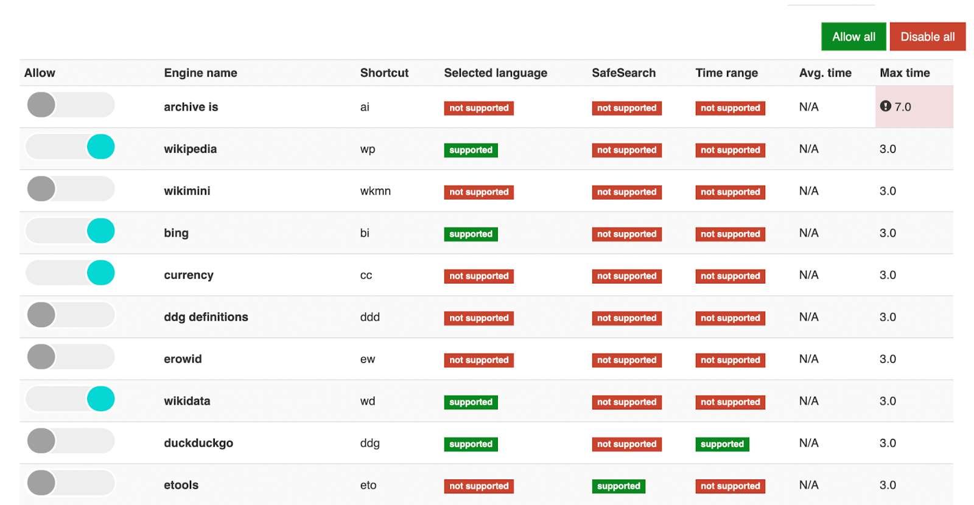
Task: Click wikipedia's 3.0 max time value
Action: pos(888,149)
